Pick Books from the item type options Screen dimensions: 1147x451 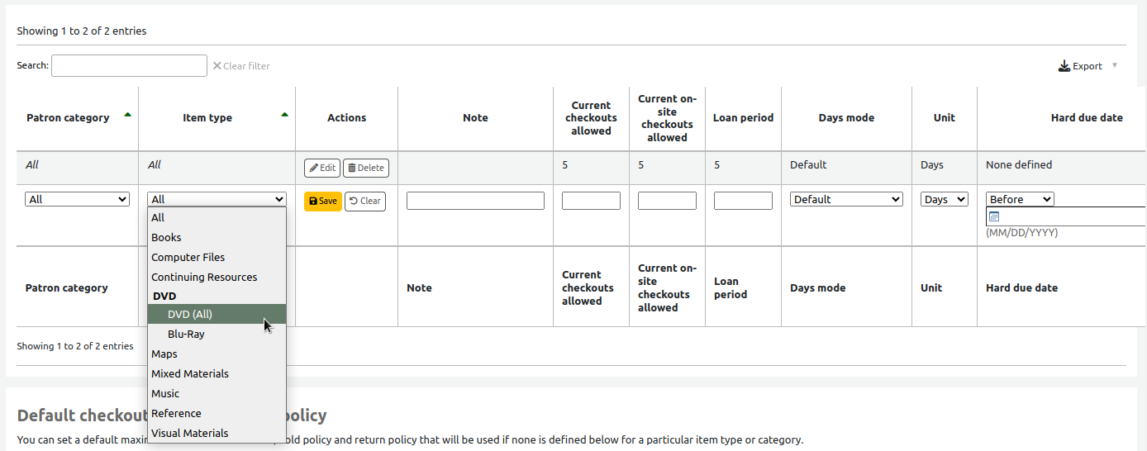point(166,238)
